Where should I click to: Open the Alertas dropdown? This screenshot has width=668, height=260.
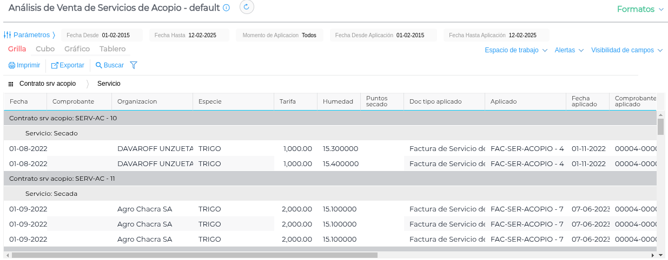coord(569,50)
